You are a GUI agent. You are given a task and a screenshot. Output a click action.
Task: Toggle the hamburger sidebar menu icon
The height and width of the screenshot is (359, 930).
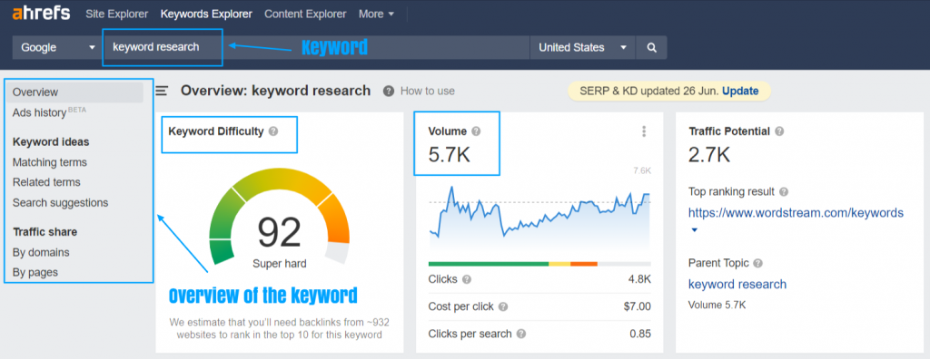(162, 91)
